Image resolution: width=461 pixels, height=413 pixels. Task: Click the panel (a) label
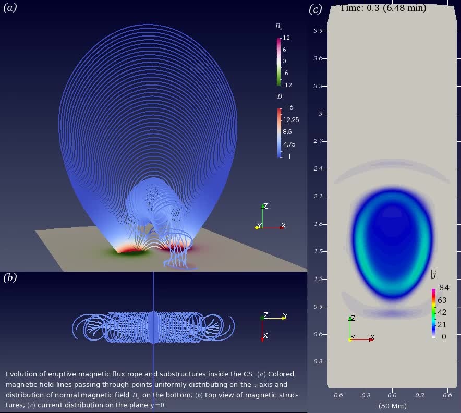pos(10,7)
